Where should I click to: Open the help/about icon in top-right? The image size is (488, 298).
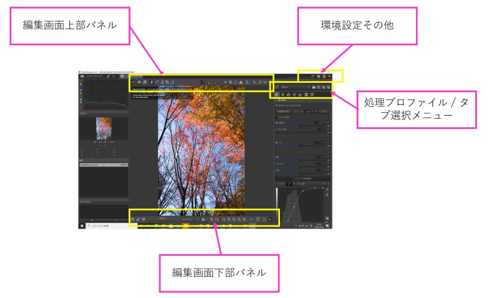(x=318, y=76)
